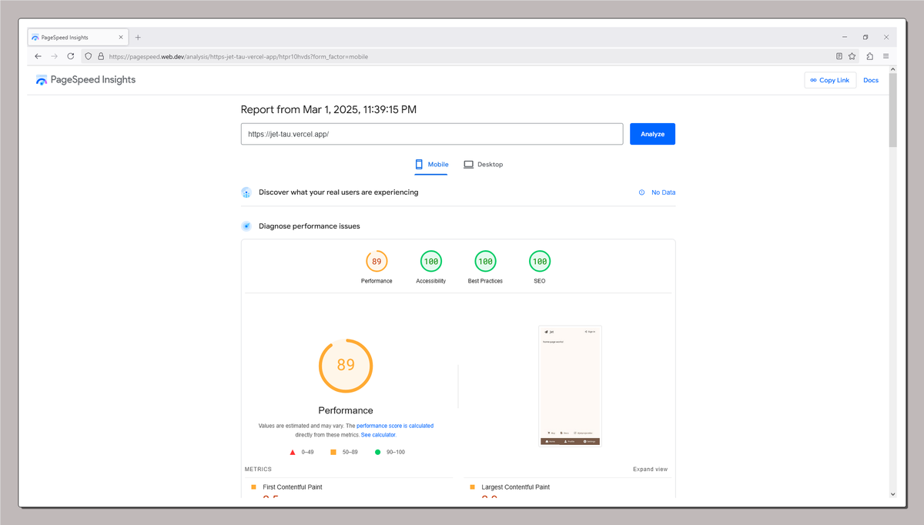Open a new tab with the plus icon

click(x=138, y=37)
